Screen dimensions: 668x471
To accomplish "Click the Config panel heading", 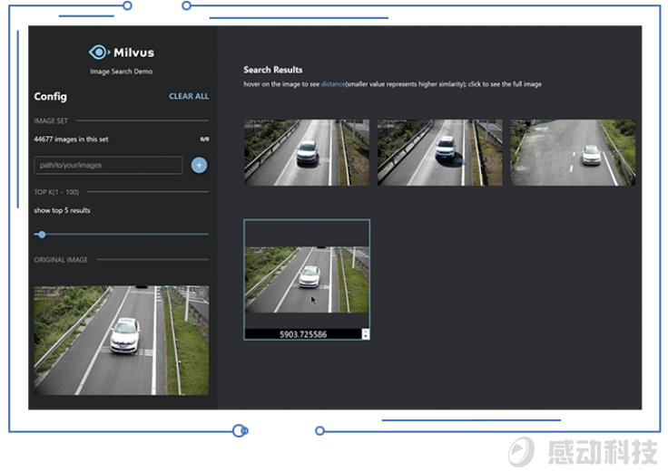I will tap(50, 96).
